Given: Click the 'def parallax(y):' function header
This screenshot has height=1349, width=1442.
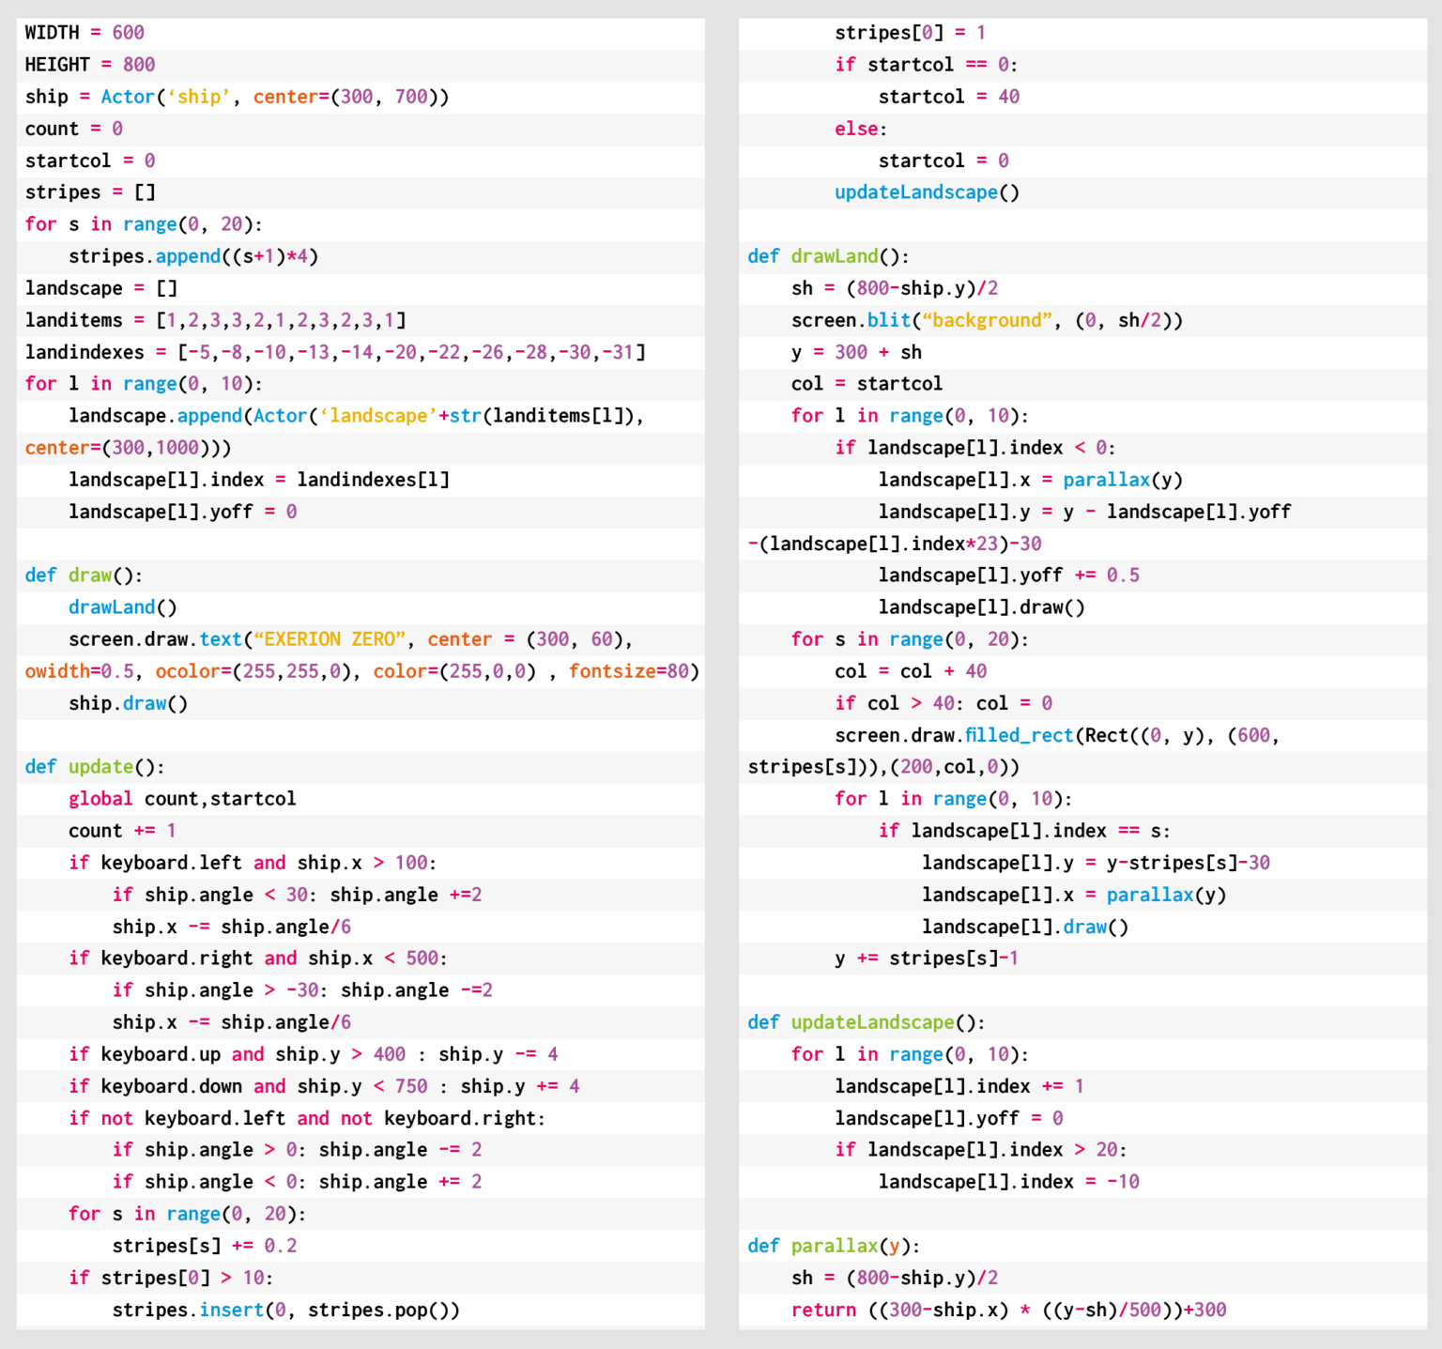Looking at the screenshot, I should pyautogui.click(x=834, y=1246).
